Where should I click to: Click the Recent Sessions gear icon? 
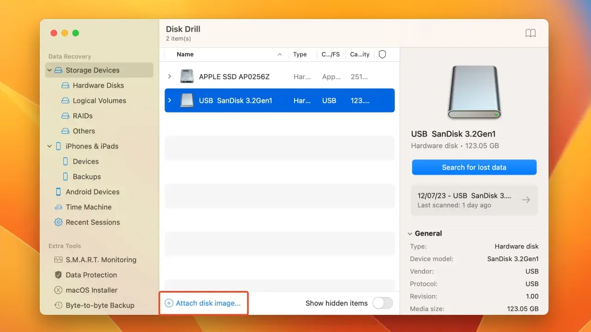coord(58,222)
